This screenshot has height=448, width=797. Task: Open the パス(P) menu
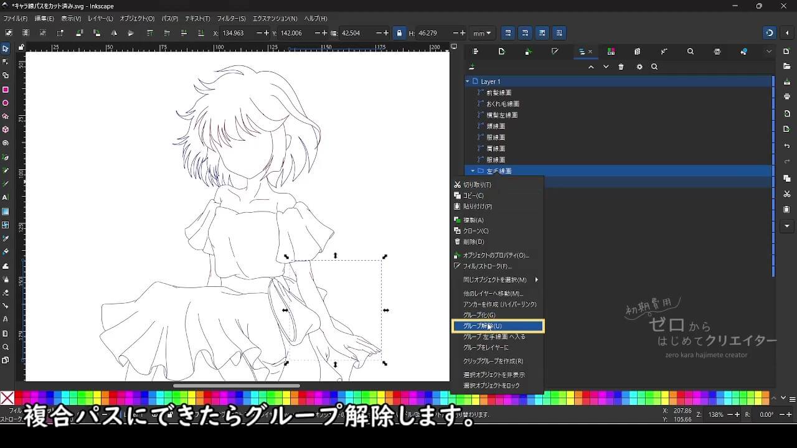pyautogui.click(x=169, y=19)
